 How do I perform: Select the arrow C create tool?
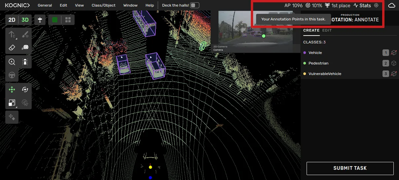pos(12,34)
